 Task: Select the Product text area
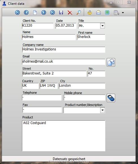(64, 136)
